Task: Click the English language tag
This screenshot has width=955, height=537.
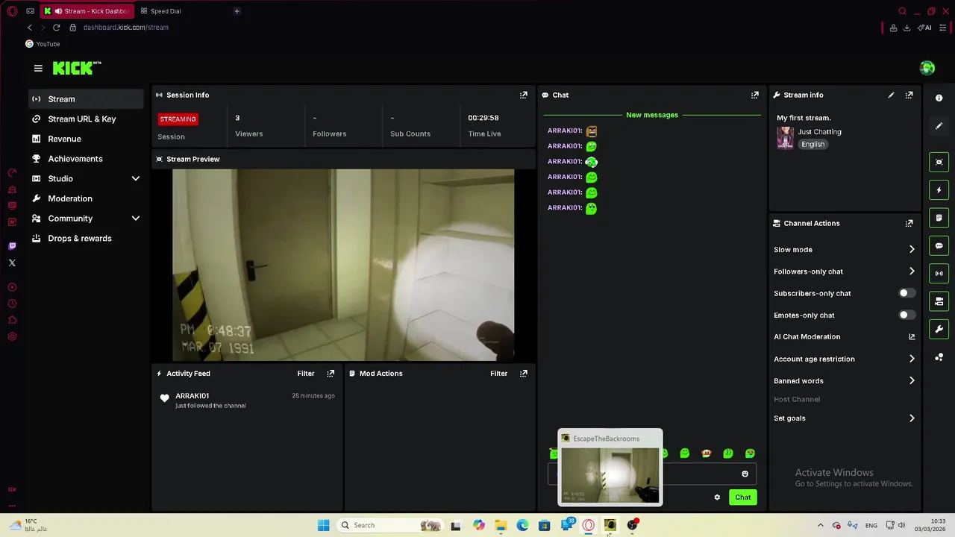Action: pyautogui.click(x=813, y=145)
